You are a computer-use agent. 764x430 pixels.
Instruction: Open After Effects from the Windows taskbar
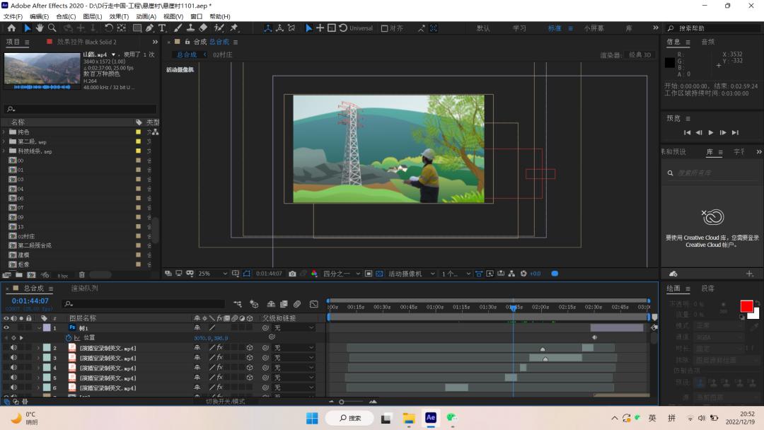pyautogui.click(x=430, y=418)
